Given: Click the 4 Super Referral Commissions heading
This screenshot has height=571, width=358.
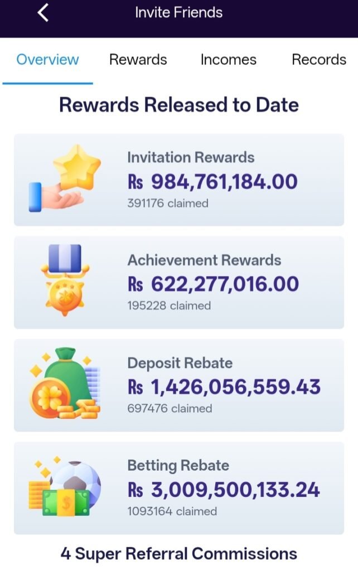Looking at the screenshot, I should [178, 554].
